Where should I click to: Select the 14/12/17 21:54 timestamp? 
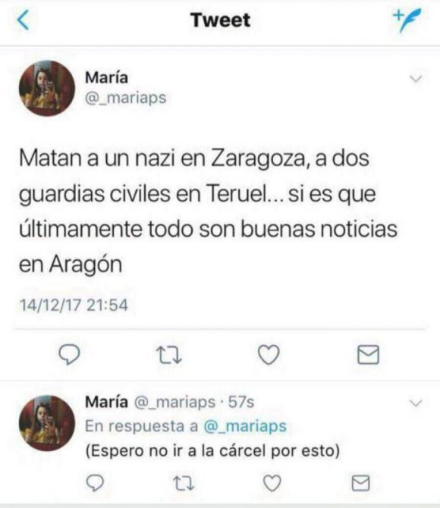tap(74, 306)
